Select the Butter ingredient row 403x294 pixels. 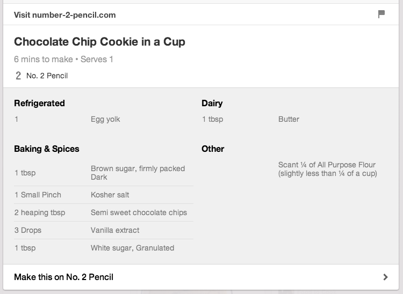(x=294, y=119)
